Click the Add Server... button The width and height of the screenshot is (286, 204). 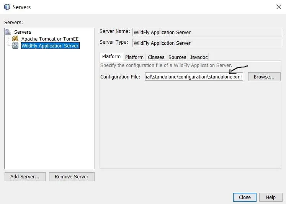[25, 176]
